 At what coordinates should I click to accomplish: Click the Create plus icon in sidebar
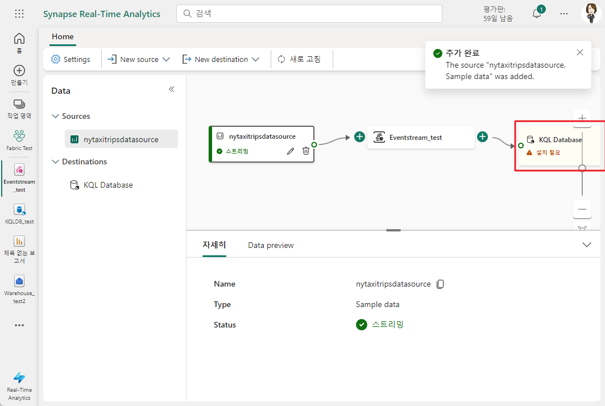(19, 75)
